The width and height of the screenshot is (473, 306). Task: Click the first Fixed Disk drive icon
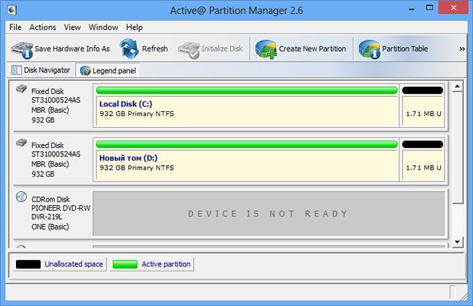pyautogui.click(x=21, y=89)
